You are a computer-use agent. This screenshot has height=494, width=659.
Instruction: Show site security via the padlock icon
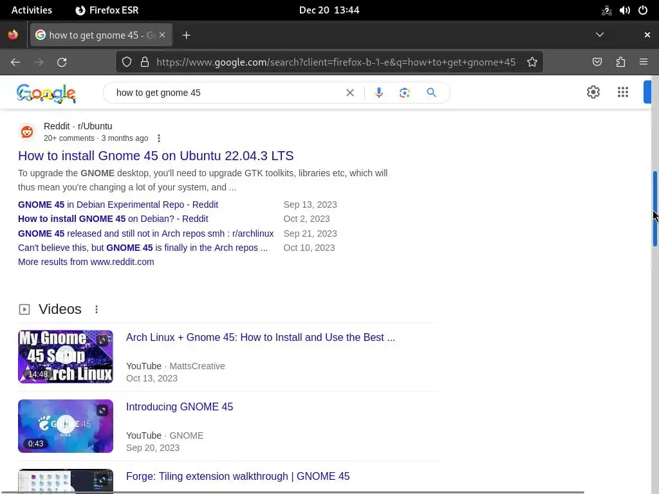pos(145,62)
